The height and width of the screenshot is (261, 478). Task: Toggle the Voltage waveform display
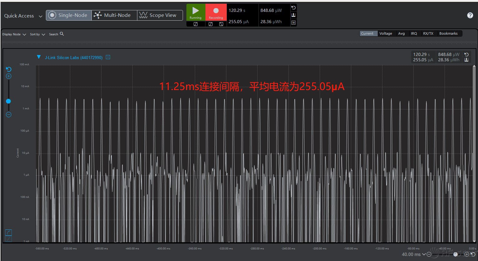386,33
